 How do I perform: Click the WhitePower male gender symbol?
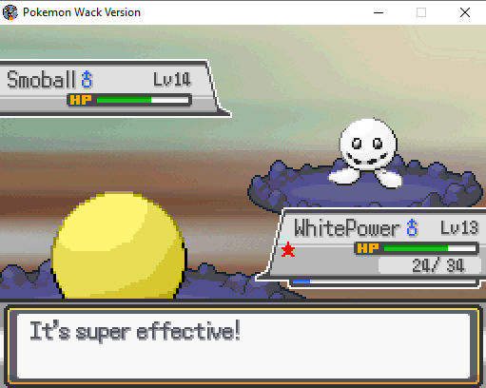pyautogui.click(x=412, y=227)
